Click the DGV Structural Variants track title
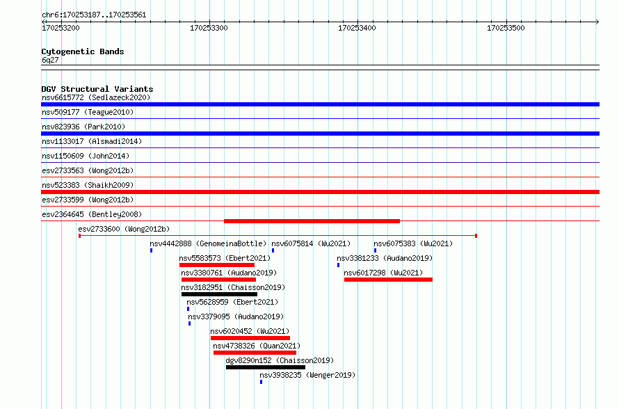 (x=97, y=89)
